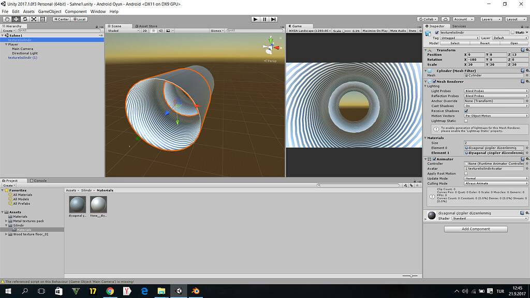Screen dimensions: 530x298
Task: Open the Mesh Renderer settings gear icon
Action: click(526, 81)
